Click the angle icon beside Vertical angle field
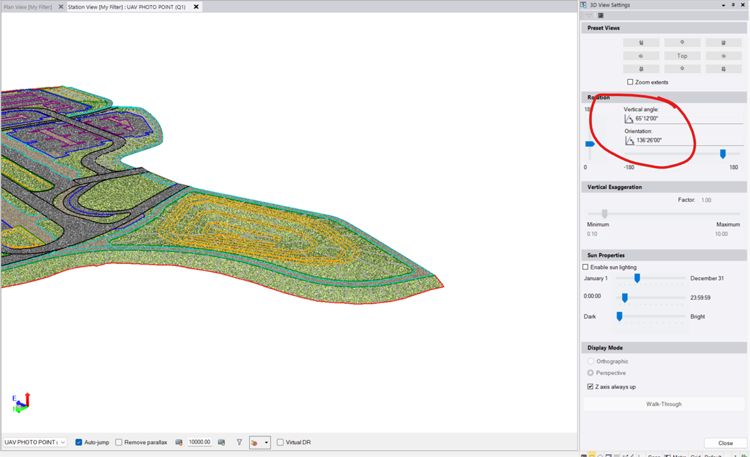The height and width of the screenshot is (457, 750). coord(629,119)
